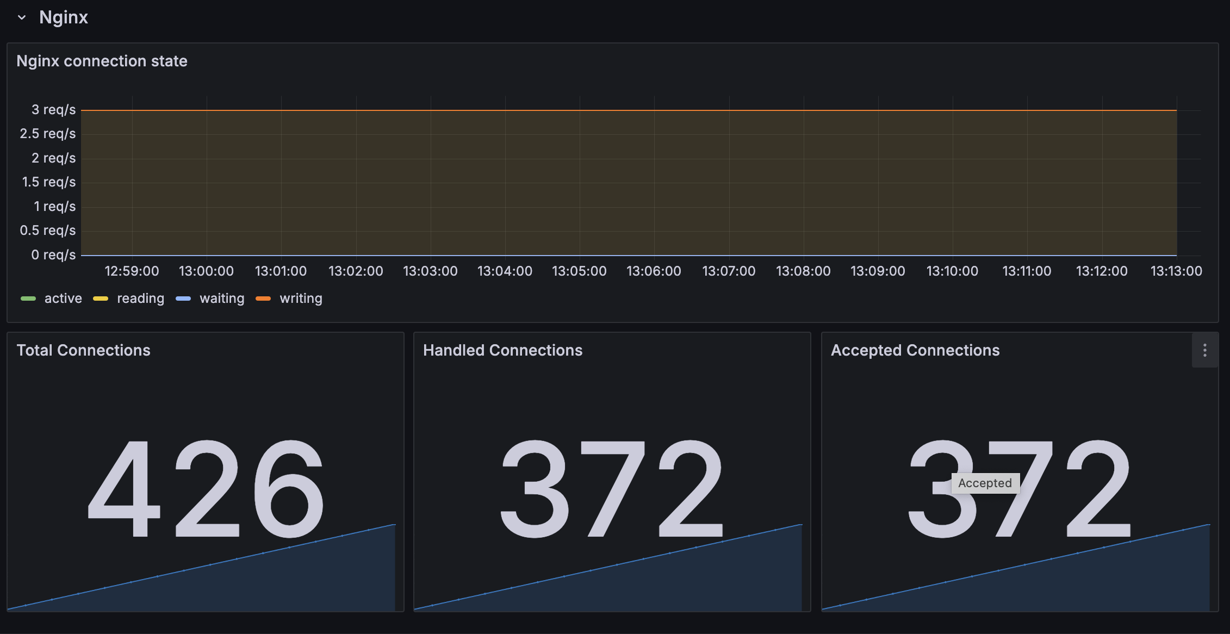
Task: Click the Accepted tooltip label
Action: click(985, 483)
